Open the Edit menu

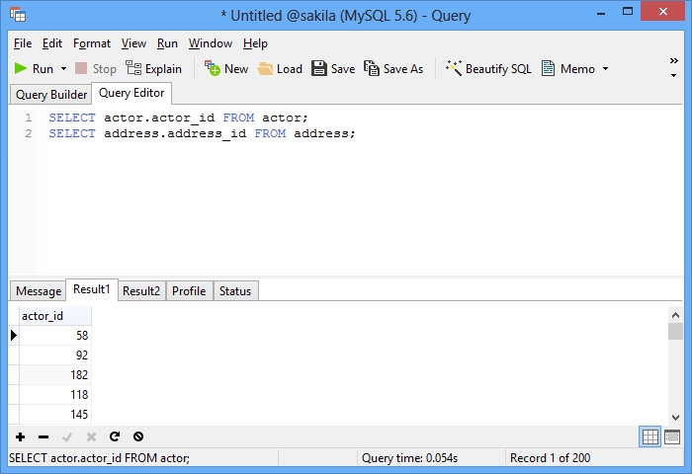pos(52,43)
